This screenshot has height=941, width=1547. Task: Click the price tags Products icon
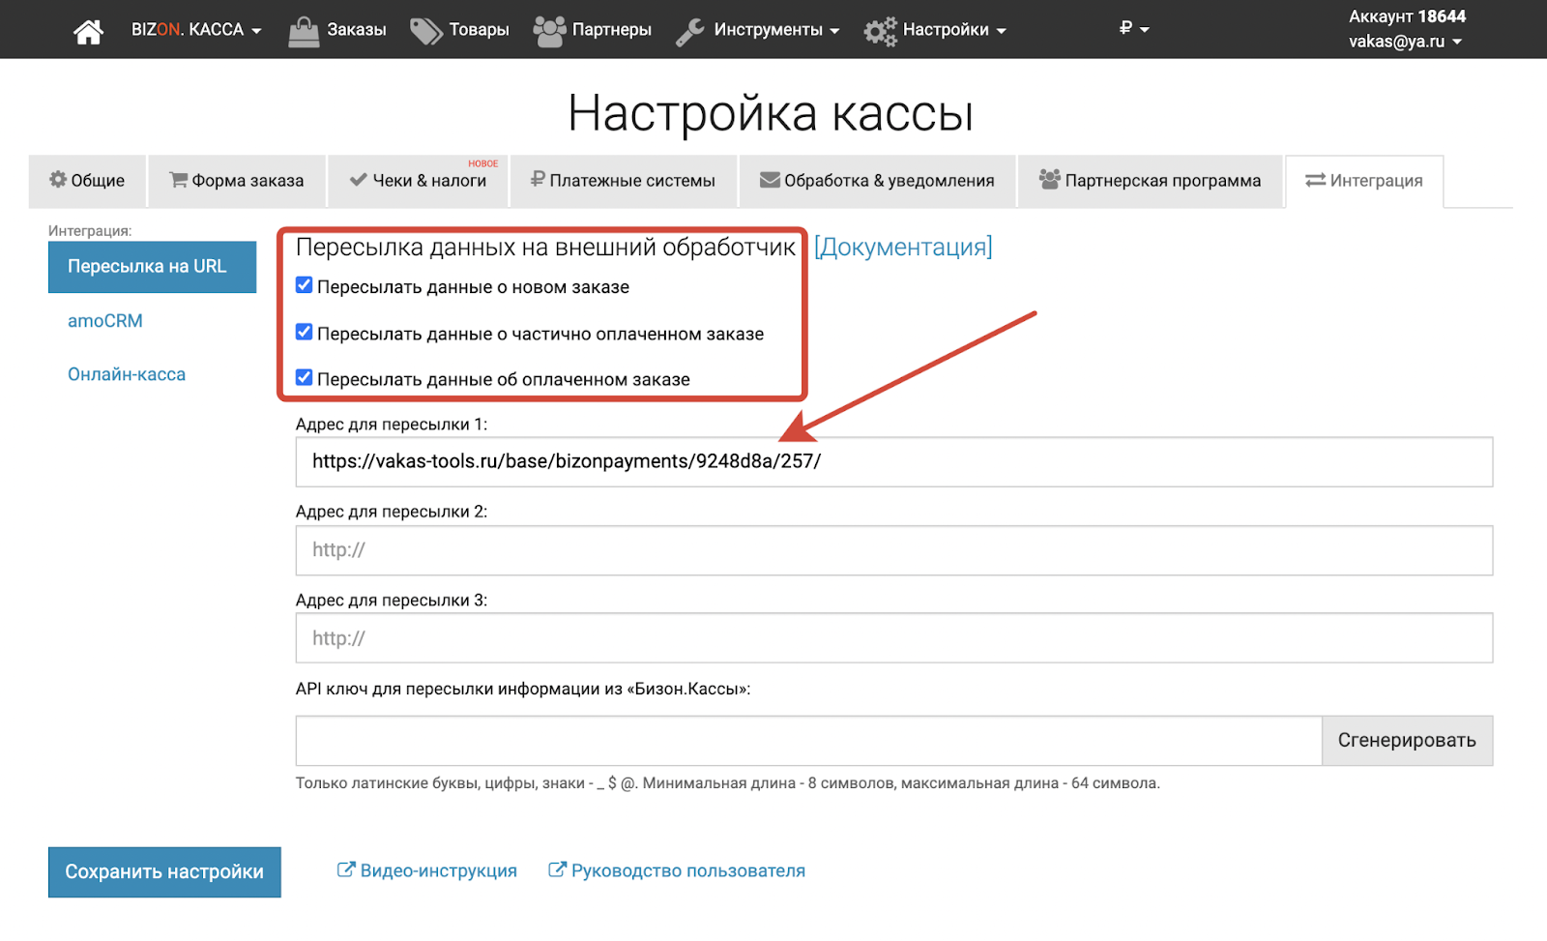(425, 31)
